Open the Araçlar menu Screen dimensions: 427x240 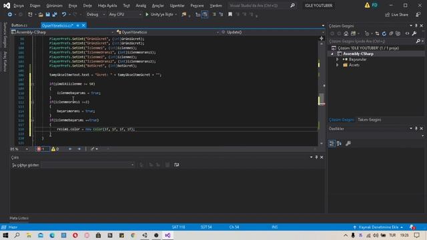157,5
